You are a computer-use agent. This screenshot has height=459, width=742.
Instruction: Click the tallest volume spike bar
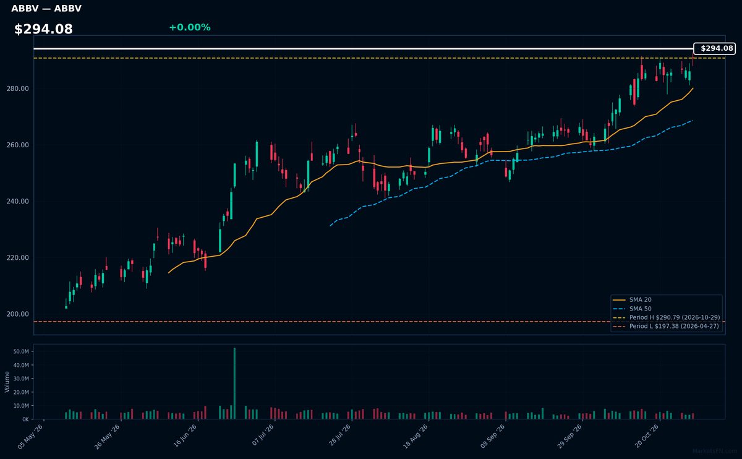[x=234, y=384]
